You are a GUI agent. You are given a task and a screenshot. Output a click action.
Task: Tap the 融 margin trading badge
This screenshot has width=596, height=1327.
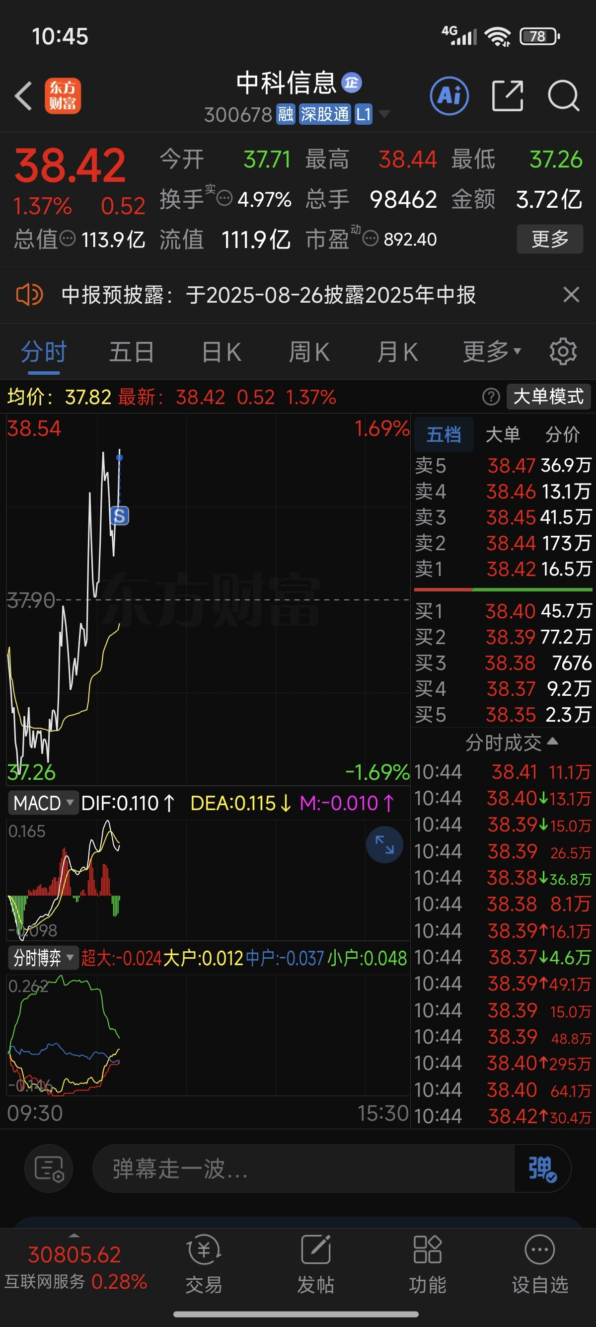click(285, 114)
